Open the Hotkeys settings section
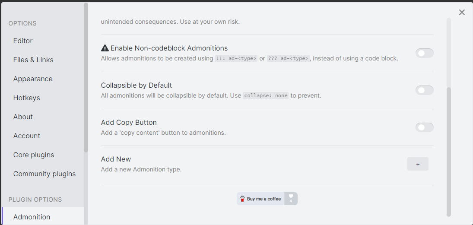This screenshot has height=225, width=473. point(26,98)
